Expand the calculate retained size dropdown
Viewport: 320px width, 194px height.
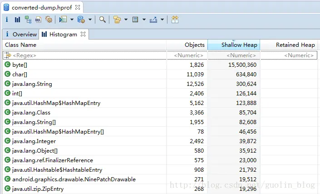click(x=144, y=20)
